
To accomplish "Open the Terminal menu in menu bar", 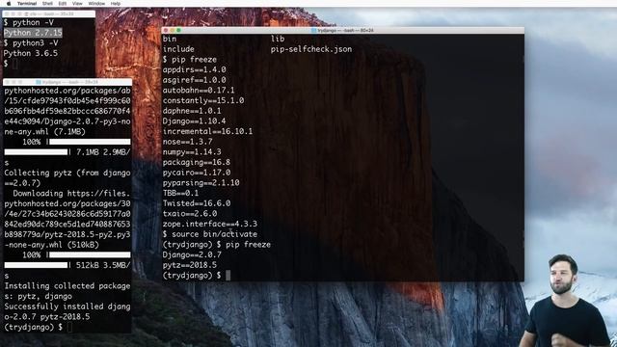I will point(27,3).
